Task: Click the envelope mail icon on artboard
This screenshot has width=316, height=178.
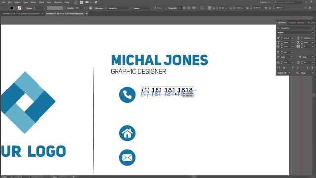Action: (127, 158)
